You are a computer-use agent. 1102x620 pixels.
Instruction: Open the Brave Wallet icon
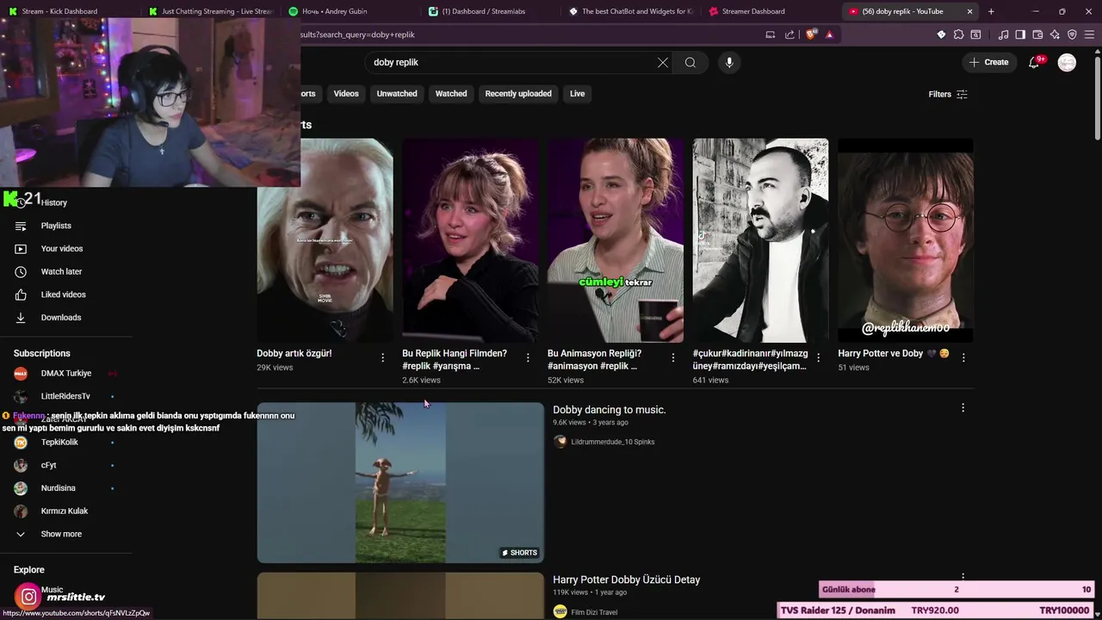(x=1037, y=34)
